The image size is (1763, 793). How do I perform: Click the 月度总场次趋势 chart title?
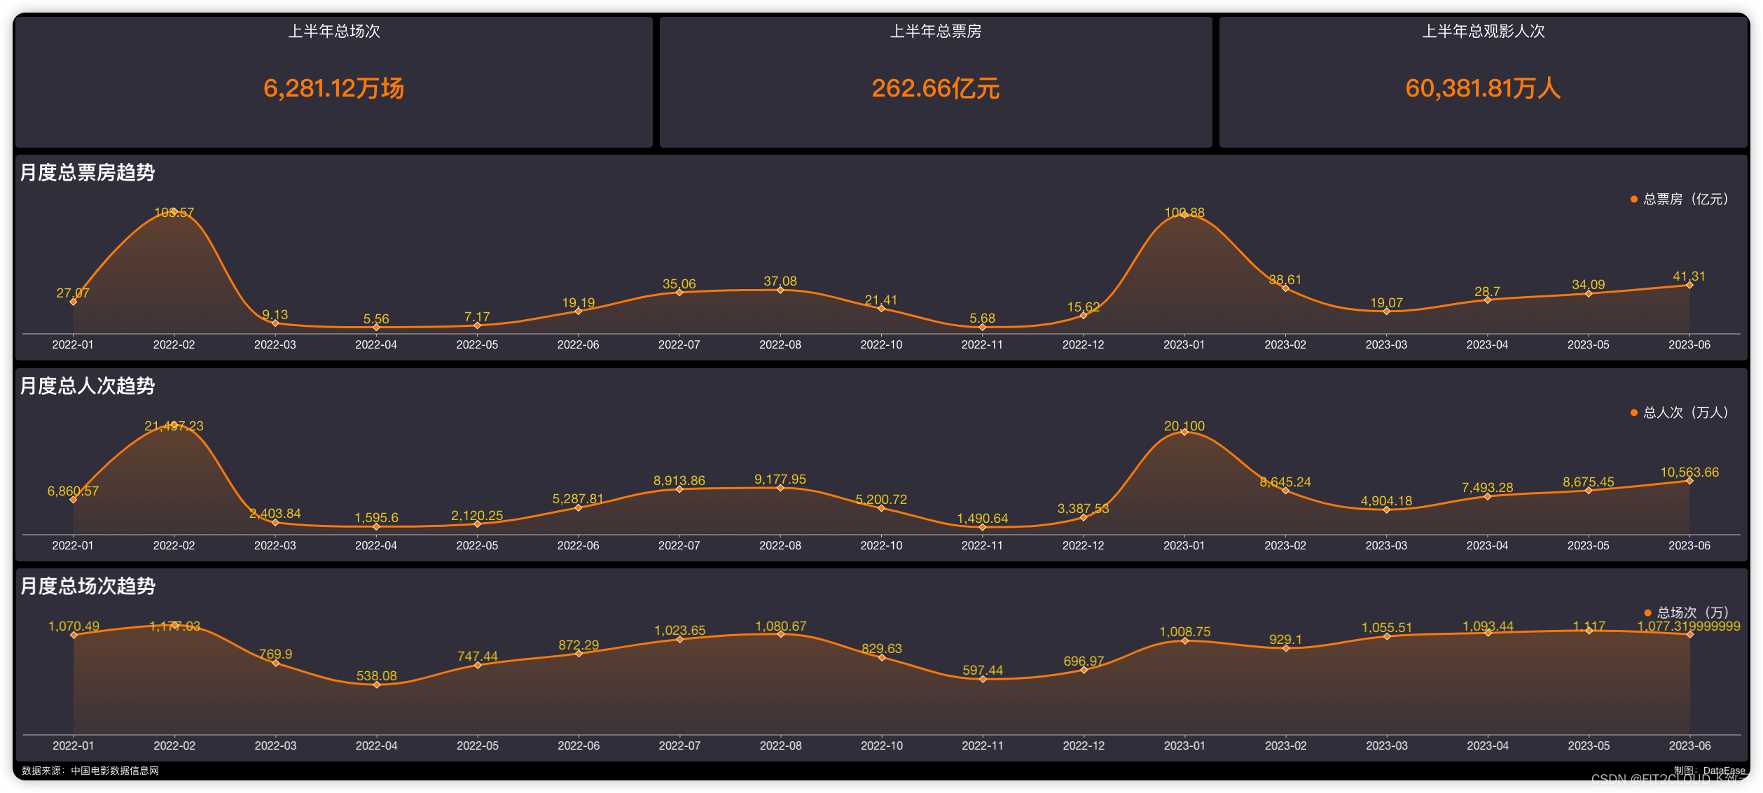[x=88, y=586]
